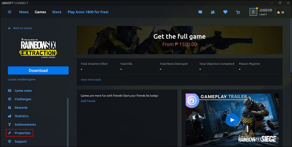Click the Get the full game banner
The height and width of the screenshot is (147, 292).
click(x=179, y=40)
